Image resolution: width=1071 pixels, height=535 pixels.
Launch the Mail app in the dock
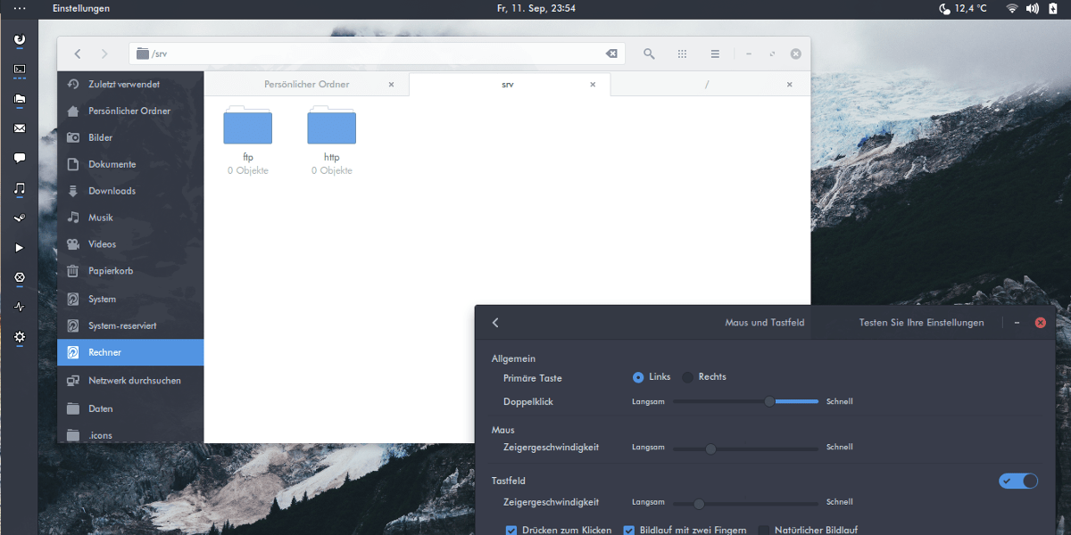click(x=19, y=128)
